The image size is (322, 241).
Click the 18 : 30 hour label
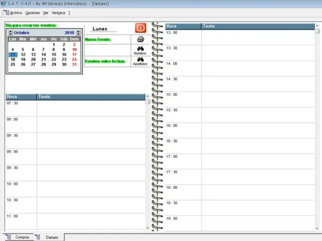[x=172, y=203]
